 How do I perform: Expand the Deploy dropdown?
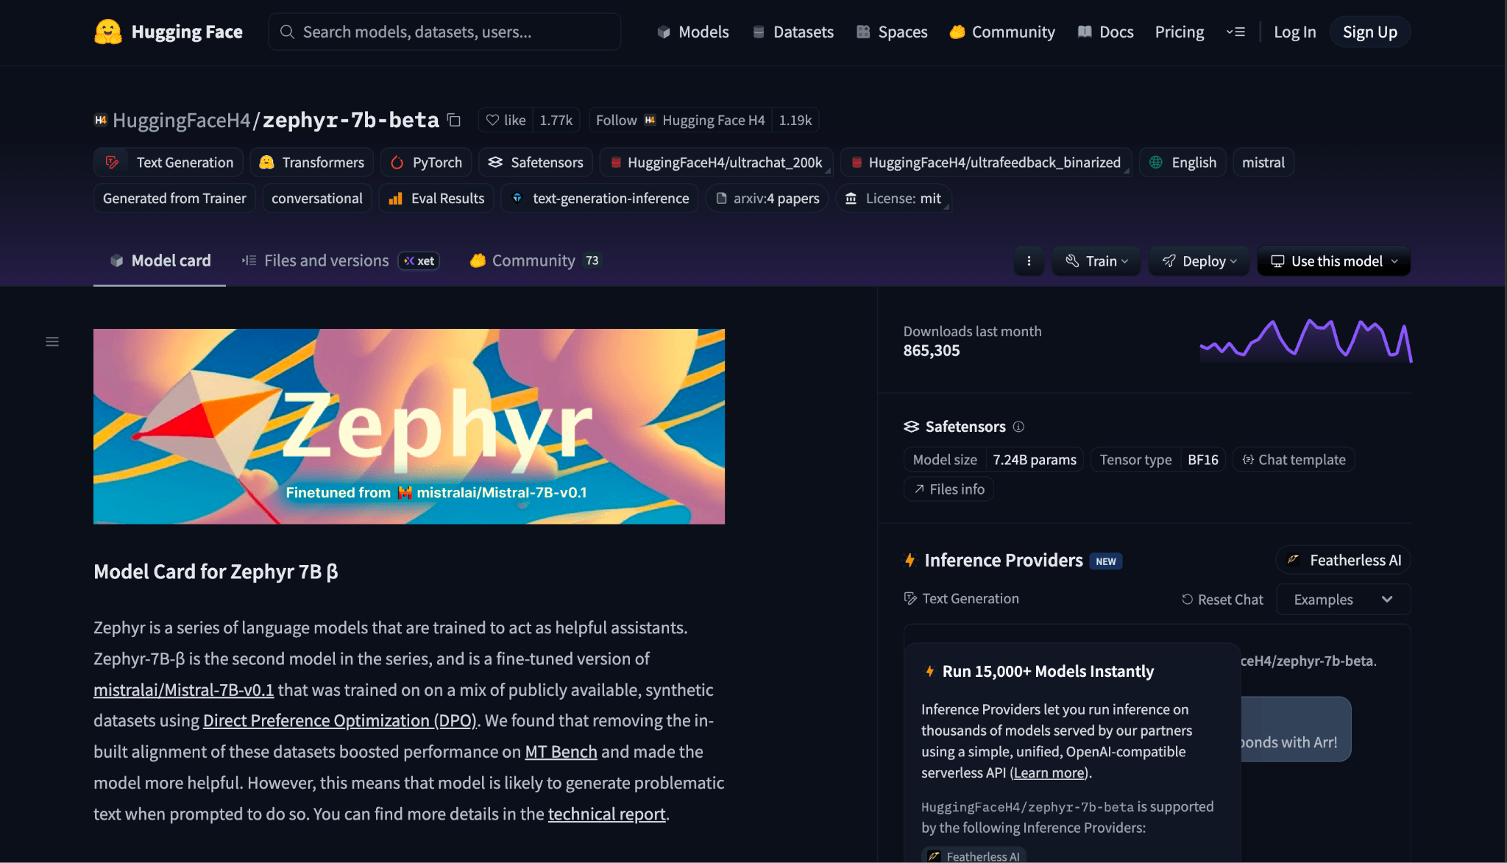(x=1199, y=261)
